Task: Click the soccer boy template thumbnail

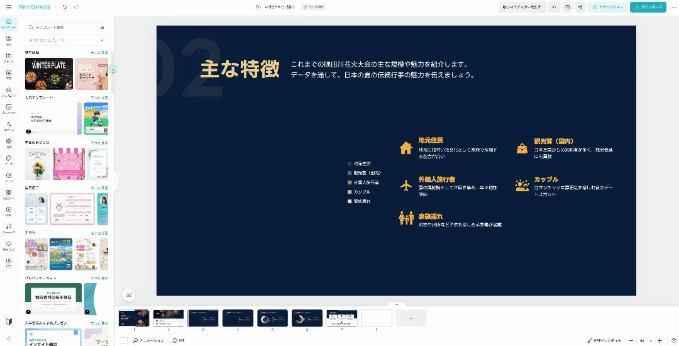Action: click(x=96, y=119)
